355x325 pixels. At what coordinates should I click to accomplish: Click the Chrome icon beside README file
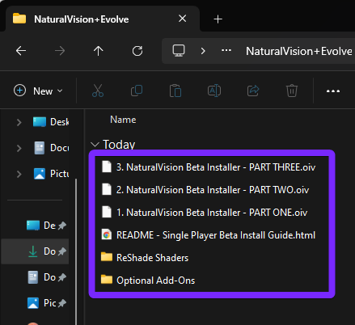tap(107, 234)
